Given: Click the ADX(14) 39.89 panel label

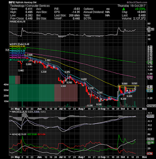Looking at the screenshot, I should tap(18, 134).
